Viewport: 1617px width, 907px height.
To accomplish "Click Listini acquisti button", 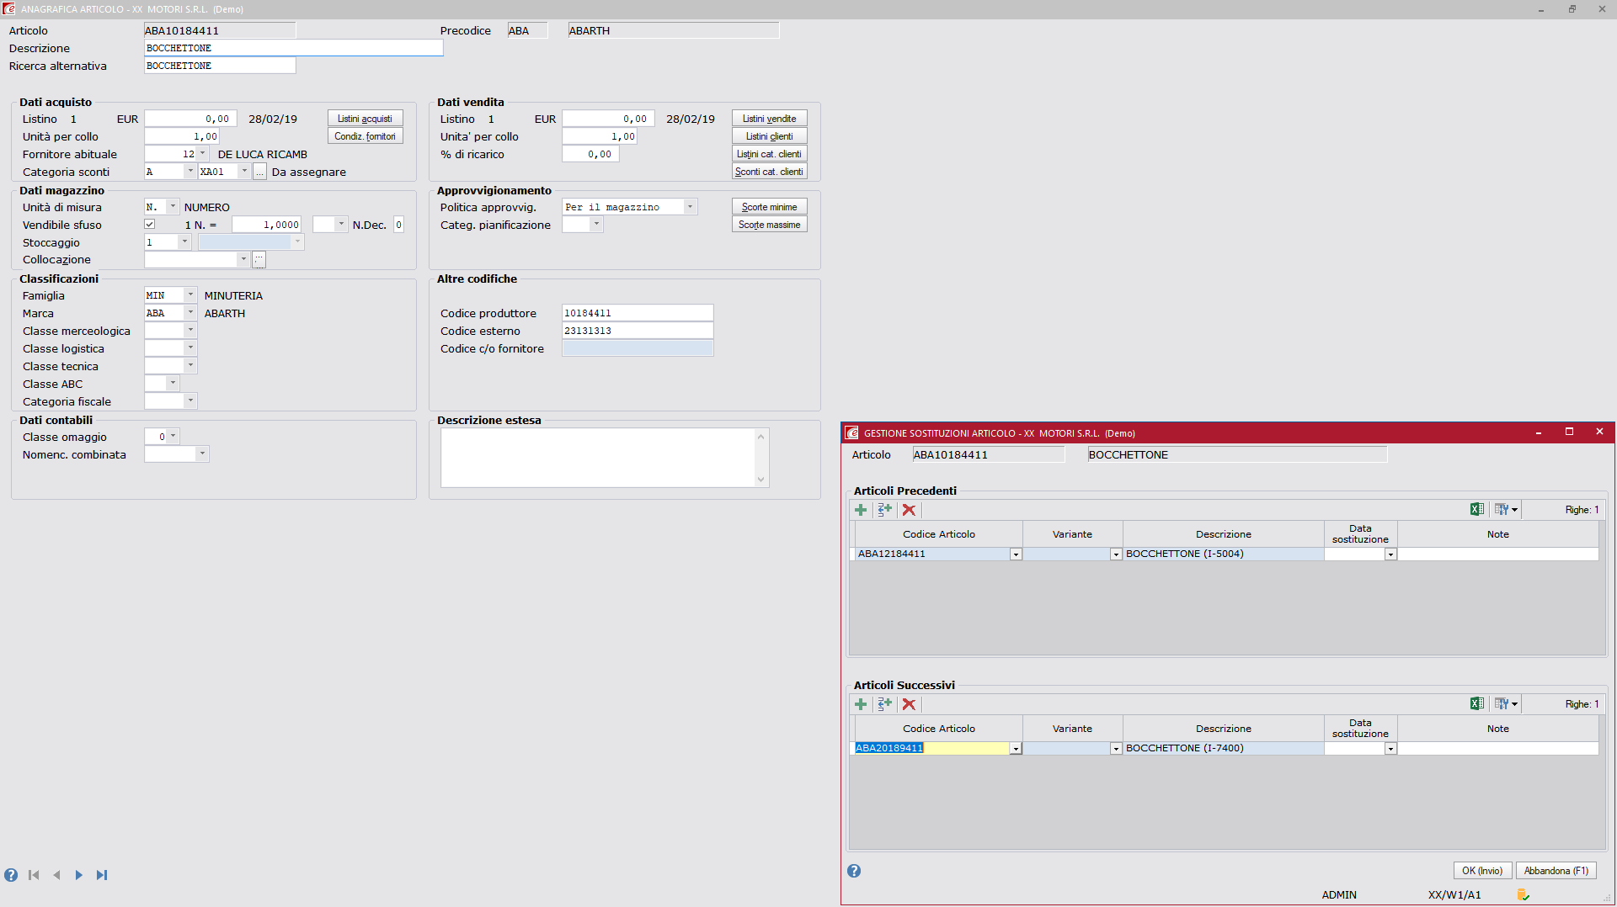I will 365,119.
